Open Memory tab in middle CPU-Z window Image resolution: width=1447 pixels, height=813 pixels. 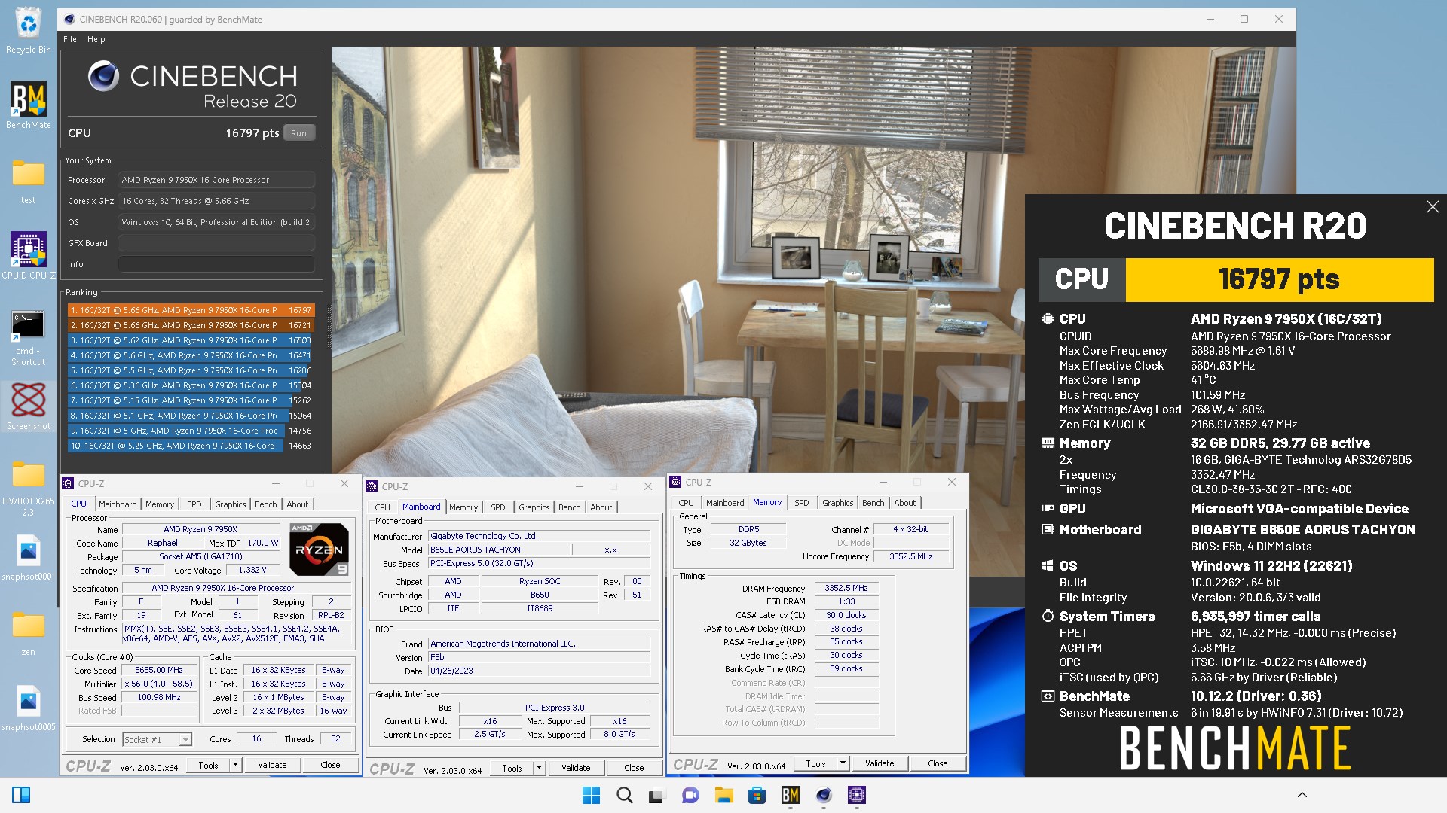pos(463,507)
